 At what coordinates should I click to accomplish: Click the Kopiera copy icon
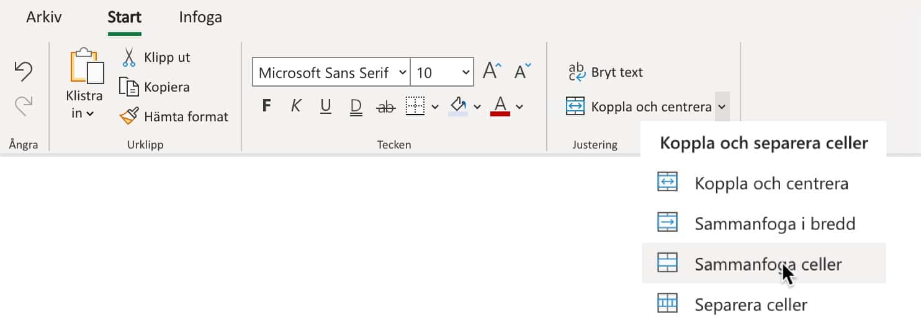(129, 87)
